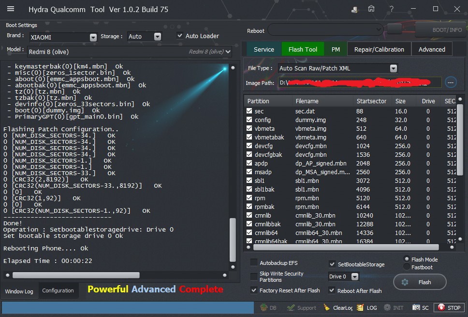The height and width of the screenshot is (317, 468).
Task: Uncheck the devcfg partition checkbox
Action: pos(249,146)
